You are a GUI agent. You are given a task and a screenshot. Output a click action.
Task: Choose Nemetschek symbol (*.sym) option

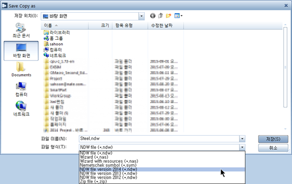pyautogui.click(x=162, y=165)
